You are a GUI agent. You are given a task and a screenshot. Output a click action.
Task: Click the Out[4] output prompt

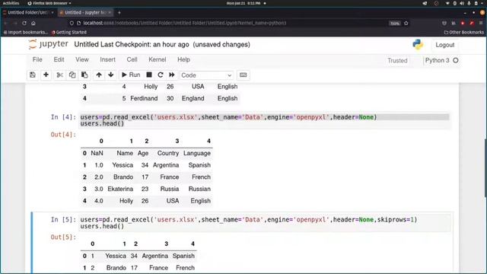click(x=63, y=135)
